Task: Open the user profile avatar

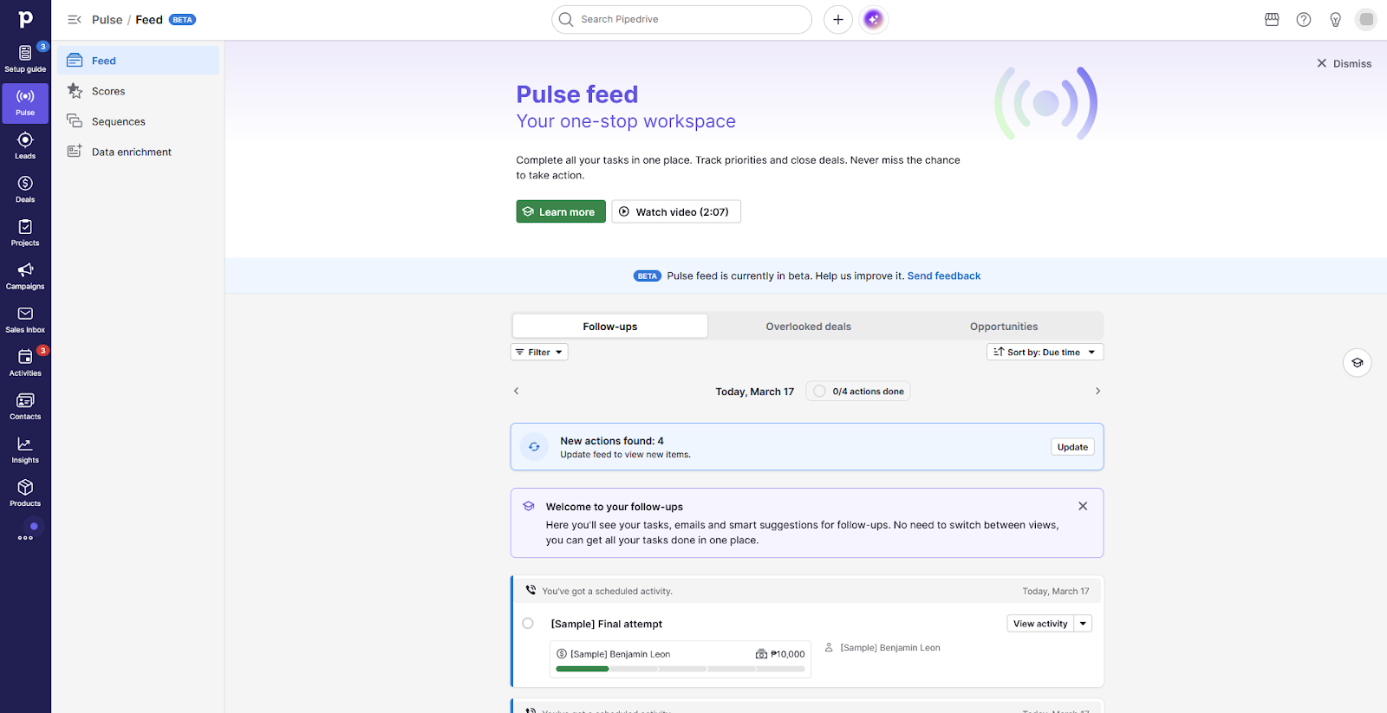Action: pos(1366,19)
